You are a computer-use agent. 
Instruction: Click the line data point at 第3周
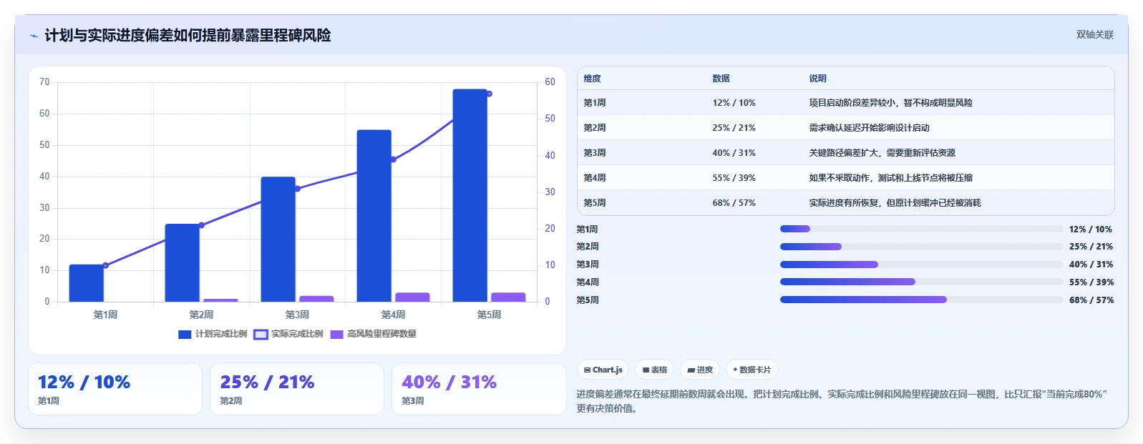297,189
